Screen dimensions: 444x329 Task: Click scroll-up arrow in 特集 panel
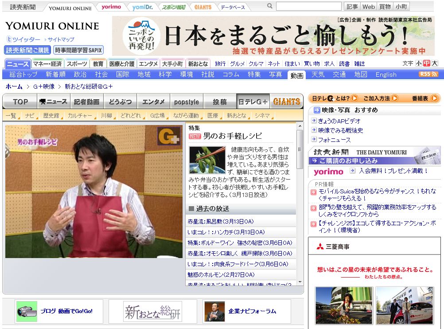[x=300, y=125]
